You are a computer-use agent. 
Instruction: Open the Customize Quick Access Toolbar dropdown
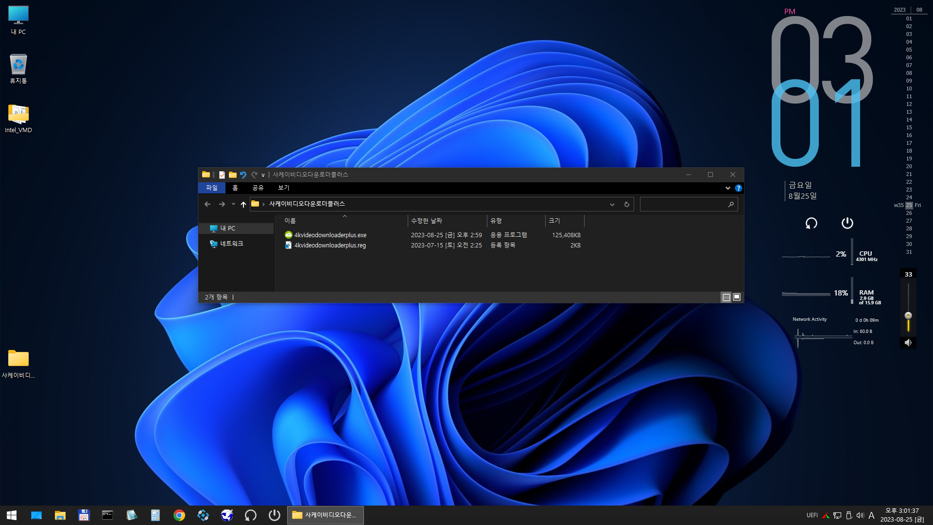point(263,175)
